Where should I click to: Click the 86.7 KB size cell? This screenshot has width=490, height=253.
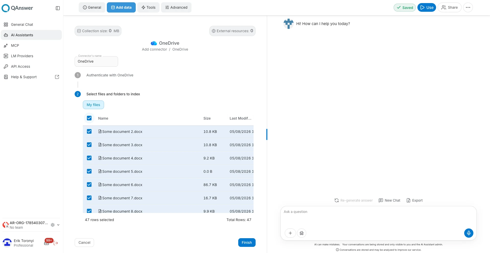pyautogui.click(x=210, y=185)
